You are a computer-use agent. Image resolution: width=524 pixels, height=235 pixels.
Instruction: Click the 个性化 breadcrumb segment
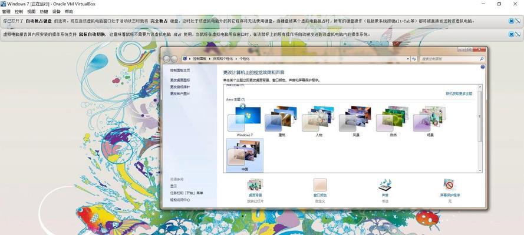pos(244,59)
